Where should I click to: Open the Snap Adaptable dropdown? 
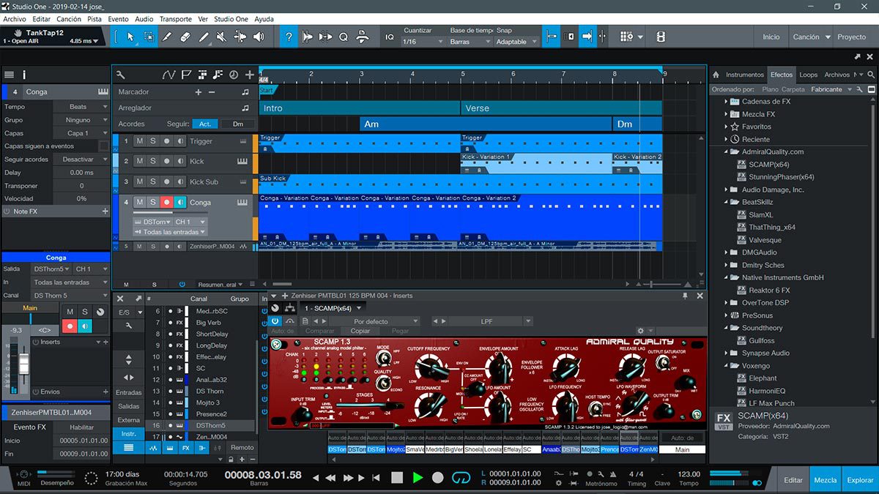(516, 42)
